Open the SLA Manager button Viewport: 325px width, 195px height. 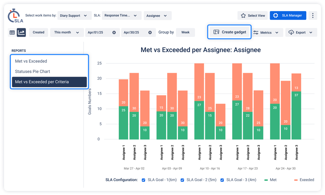[288, 16]
